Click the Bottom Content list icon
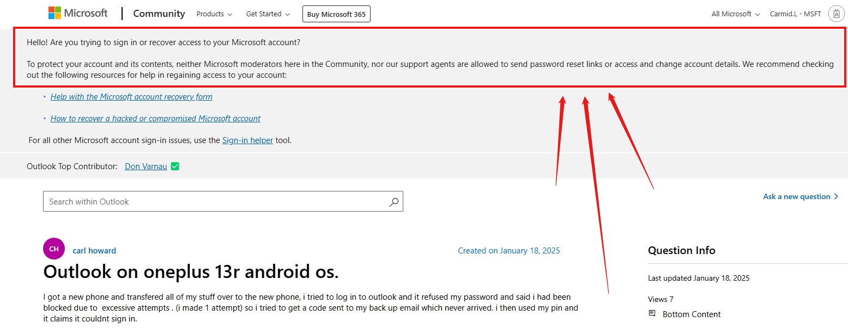 click(652, 314)
